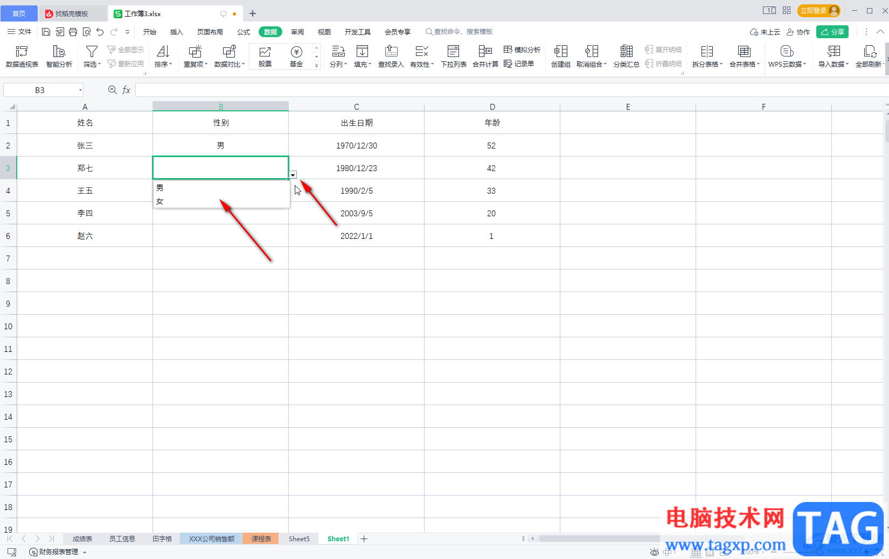
Task: Click the save icon in quick toolbar
Action: 46,32
